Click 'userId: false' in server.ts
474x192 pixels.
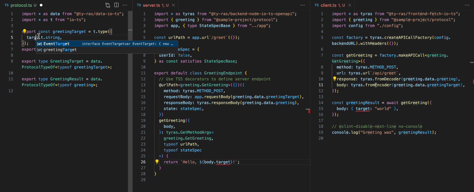pos(174,55)
